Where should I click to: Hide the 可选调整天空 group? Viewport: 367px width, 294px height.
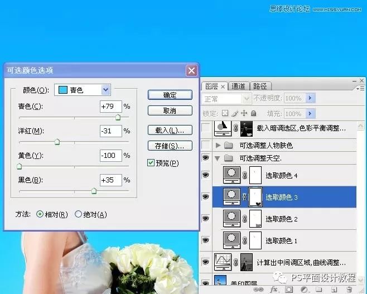point(205,158)
